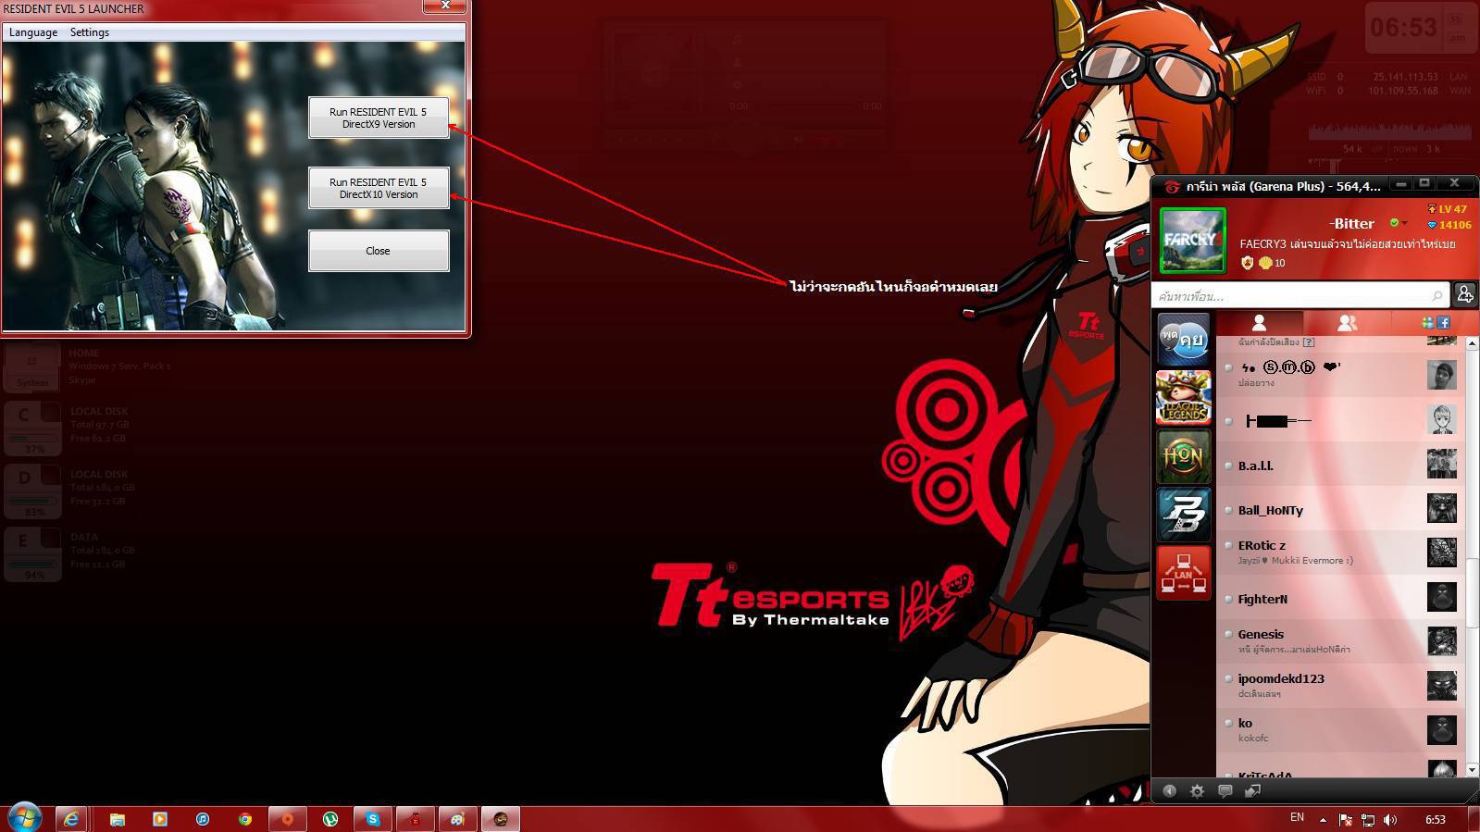Screen dimensions: 1480x832
Task: Click the 6:53 taskbar clock
Action: click(x=1435, y=819)
